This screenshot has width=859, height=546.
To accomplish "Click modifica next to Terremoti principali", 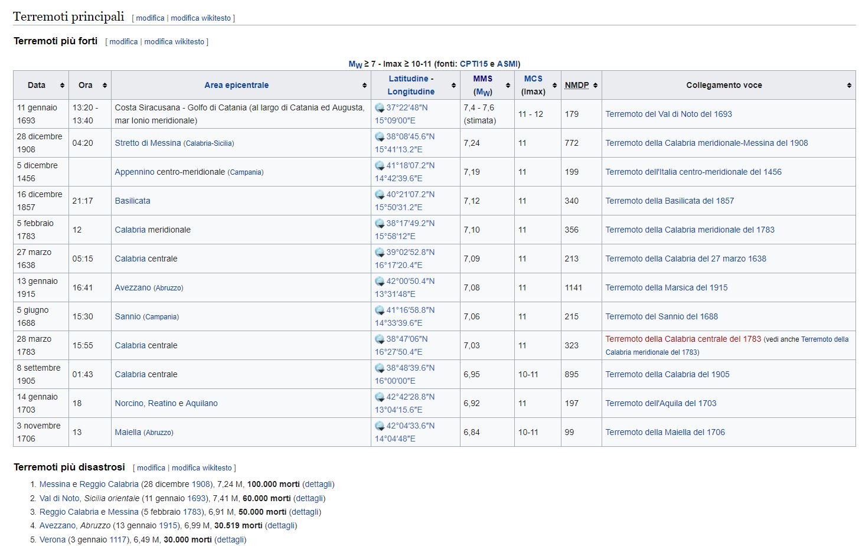I will tap(150, 18).
